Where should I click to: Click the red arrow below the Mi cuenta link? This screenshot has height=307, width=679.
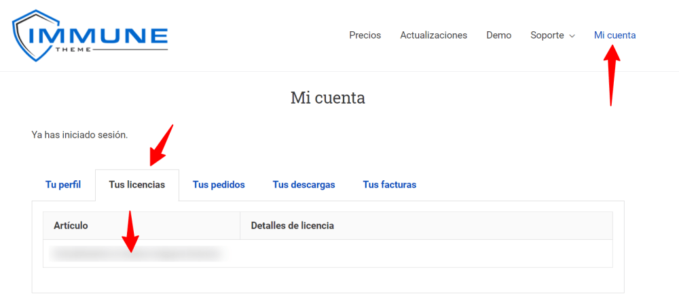612,75
